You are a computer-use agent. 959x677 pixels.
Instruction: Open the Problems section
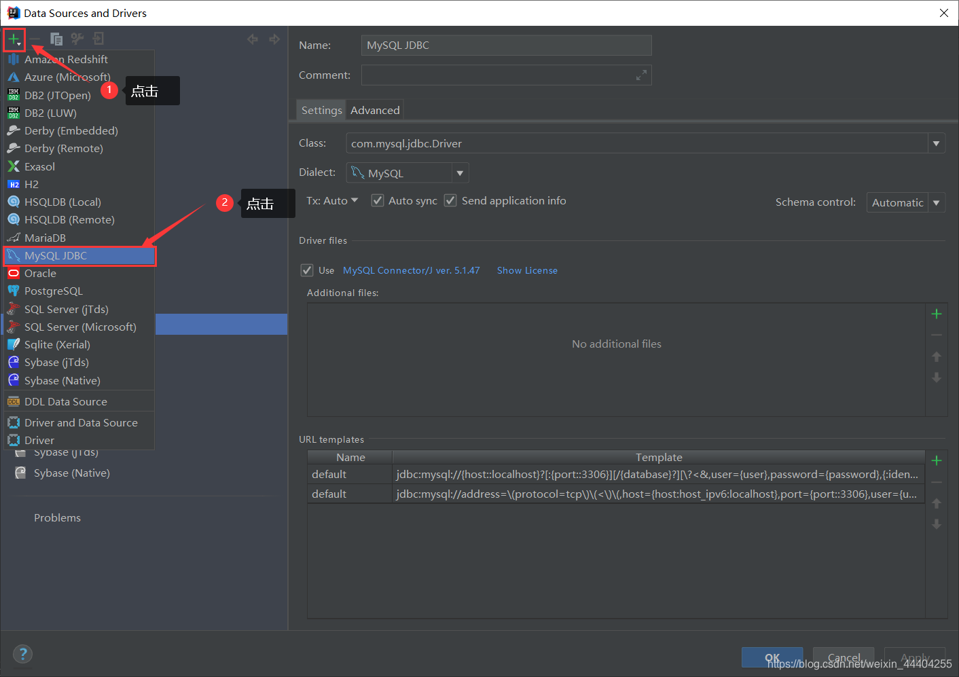coord(57,517)
